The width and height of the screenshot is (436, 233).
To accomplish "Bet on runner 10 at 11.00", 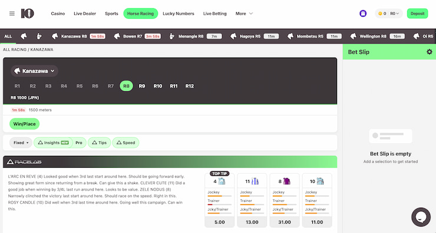I will [317, 222].
